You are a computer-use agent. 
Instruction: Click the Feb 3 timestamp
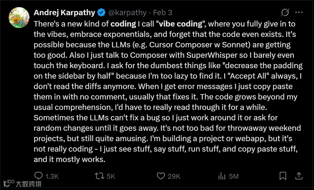click(162, 13)
